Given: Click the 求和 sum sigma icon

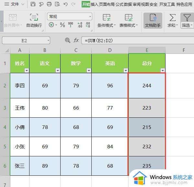Looking at the screenshot, I should coord(173,17).
